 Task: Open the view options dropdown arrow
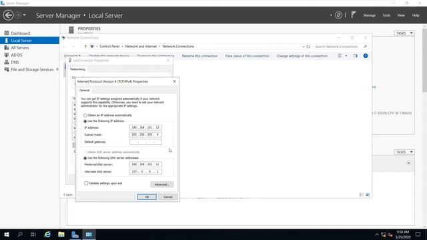click(346, 56)
